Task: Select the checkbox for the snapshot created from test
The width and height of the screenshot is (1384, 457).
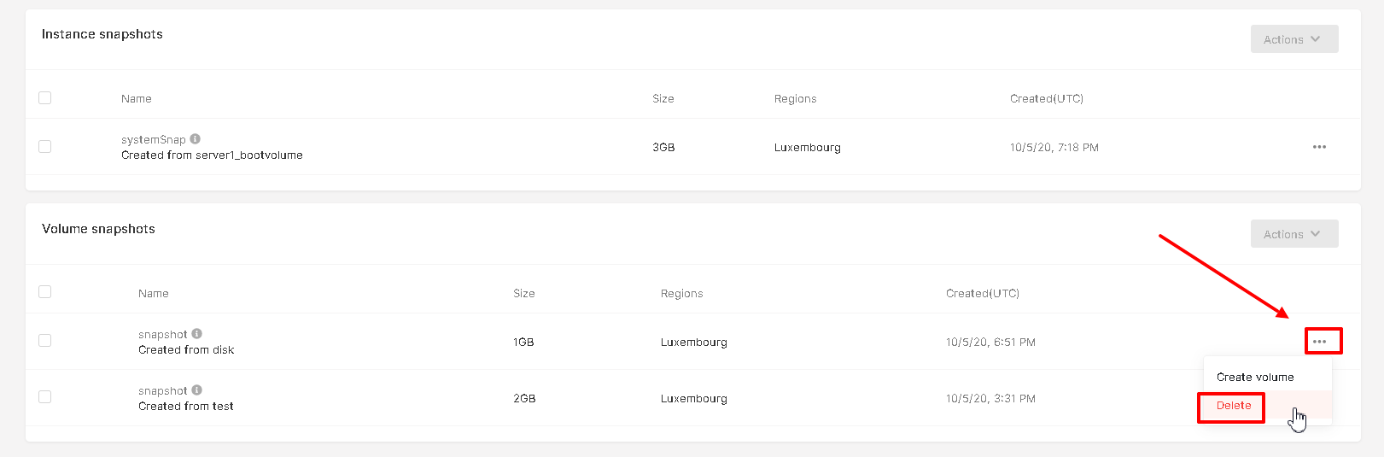Action: (45, 396)
